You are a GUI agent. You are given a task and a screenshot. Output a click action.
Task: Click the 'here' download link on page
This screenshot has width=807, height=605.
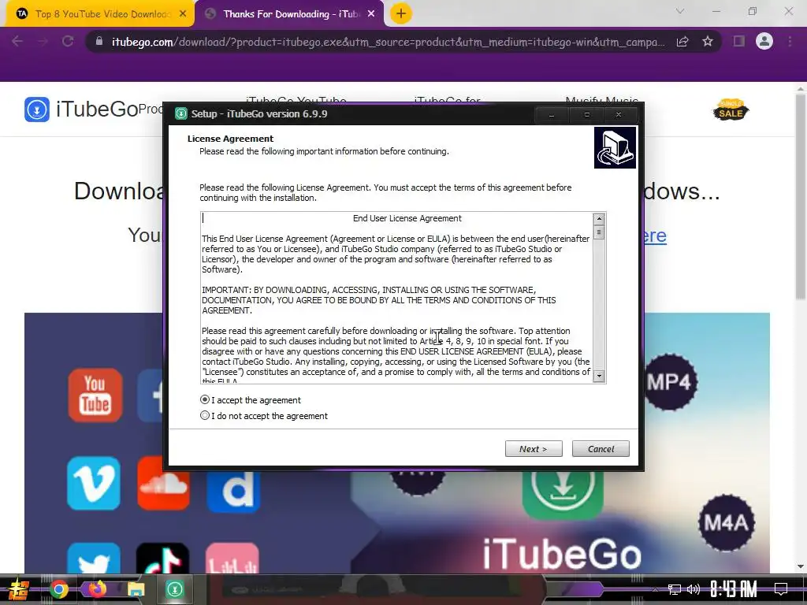point(655,236)
